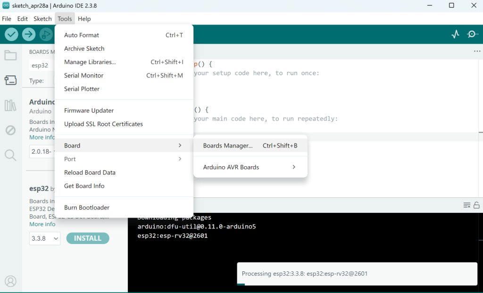The image size is (483, 293).
Task: Select Burn Bootloader menu entry
Action: click(x=124, y=207)
